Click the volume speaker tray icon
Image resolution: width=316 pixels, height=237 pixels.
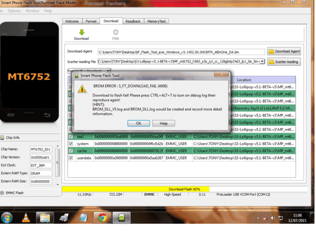273,218
